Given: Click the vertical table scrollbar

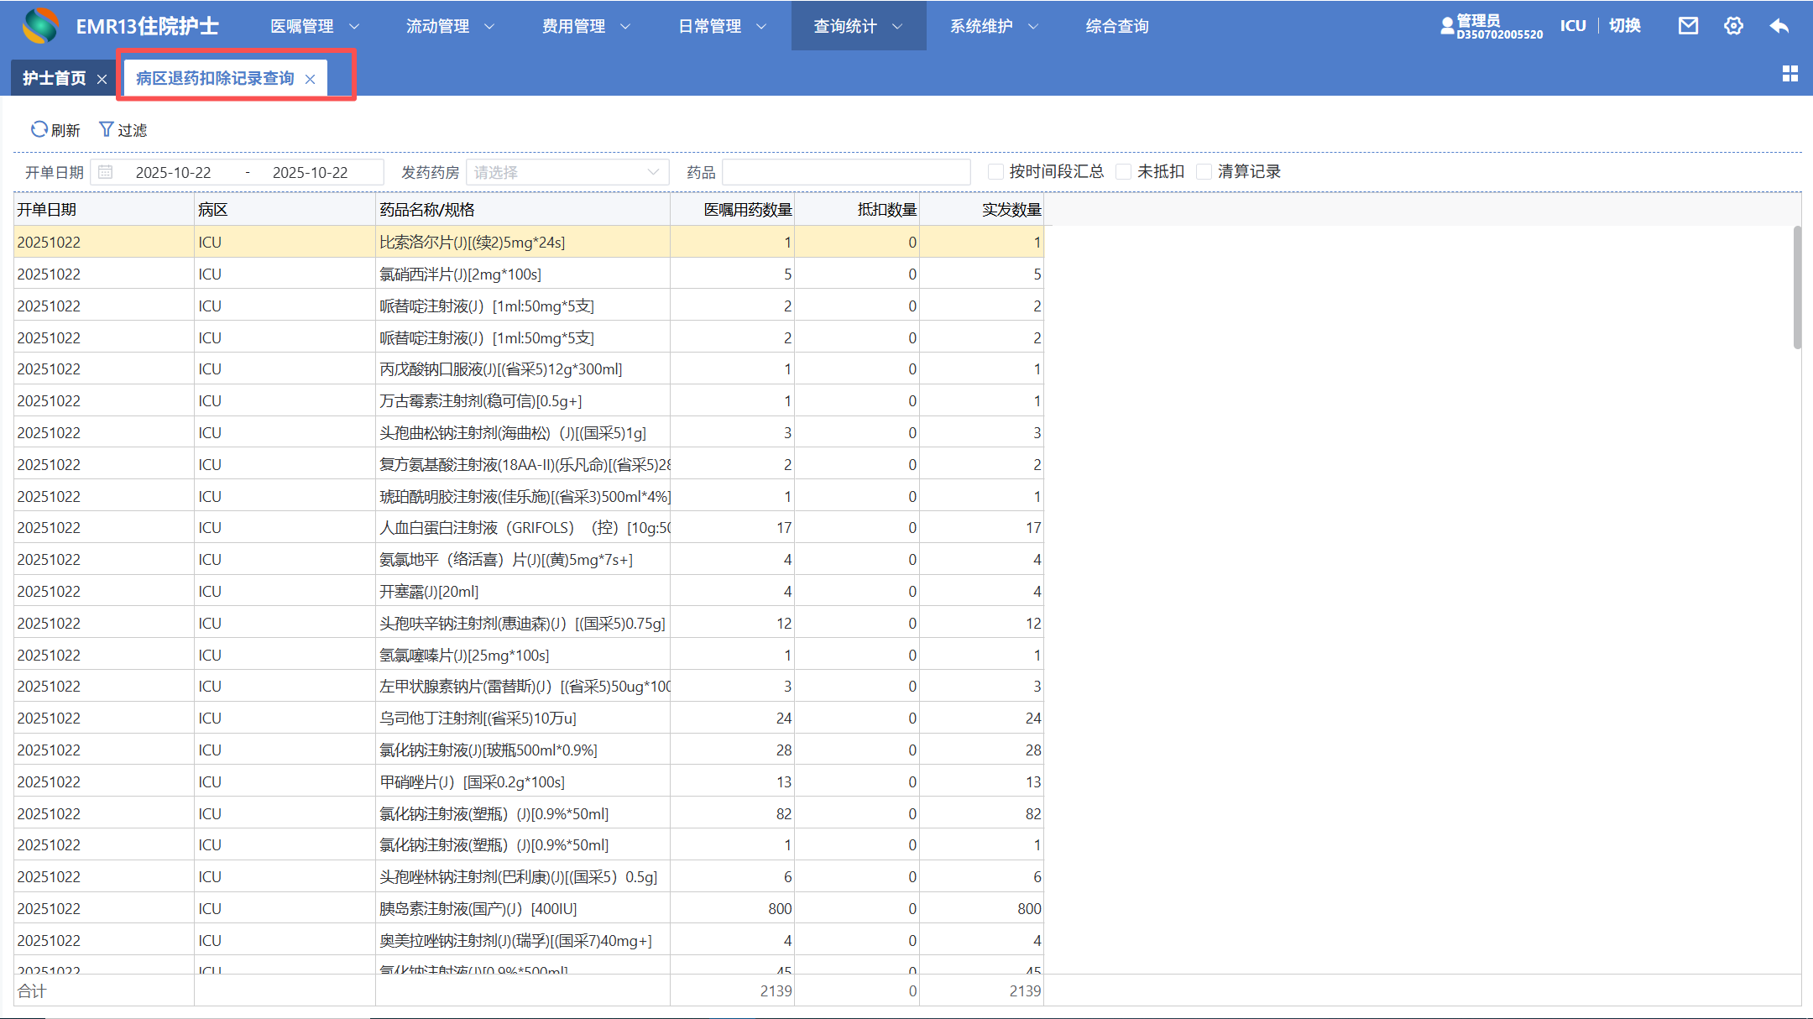Looking at the screenshot, I should click(x=1796, y=287).
